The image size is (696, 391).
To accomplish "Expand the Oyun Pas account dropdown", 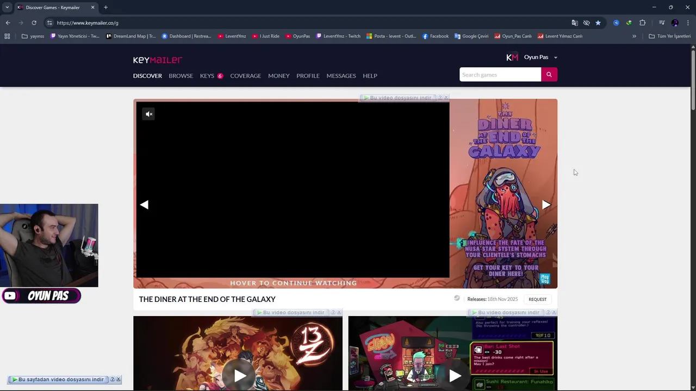I will coord(555,58).
